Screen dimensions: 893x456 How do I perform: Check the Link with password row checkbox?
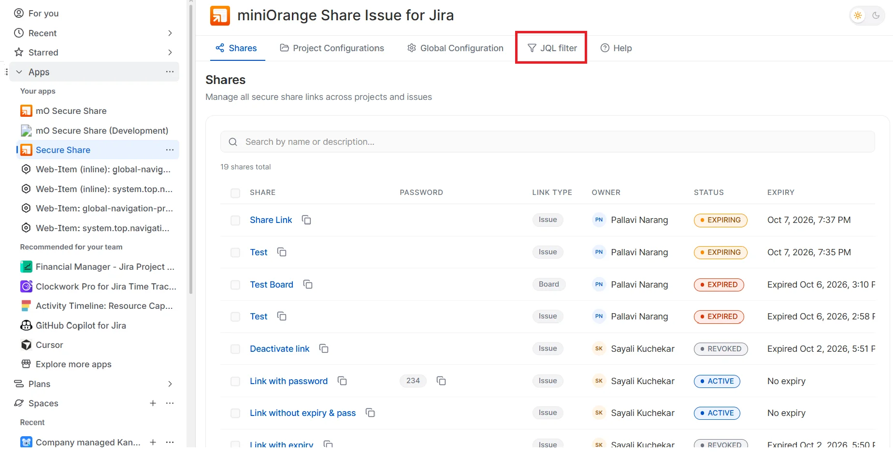pyautogui.click(x=235, y=381)
